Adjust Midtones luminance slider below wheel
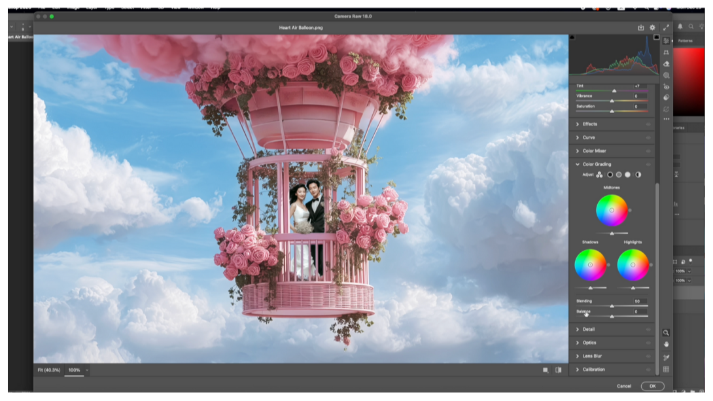Image resolution: width=713 pixels, height=401 pixels. [x=612, y=234]
